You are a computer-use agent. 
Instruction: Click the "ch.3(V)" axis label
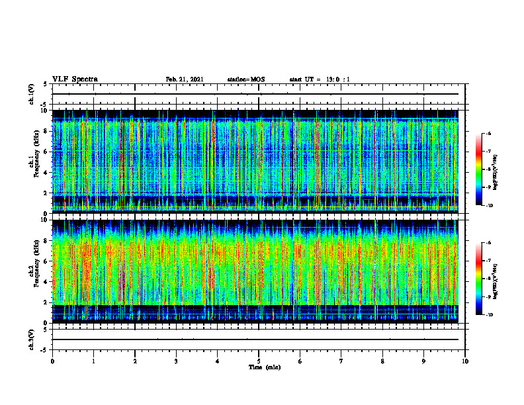[x=31, y=339]
